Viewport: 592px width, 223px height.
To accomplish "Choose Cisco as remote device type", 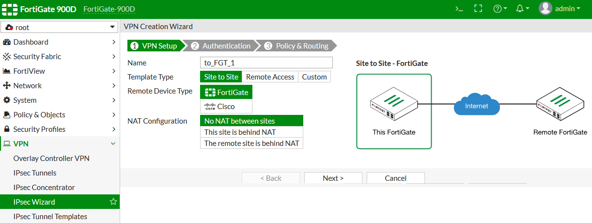I will click(226, 106).
